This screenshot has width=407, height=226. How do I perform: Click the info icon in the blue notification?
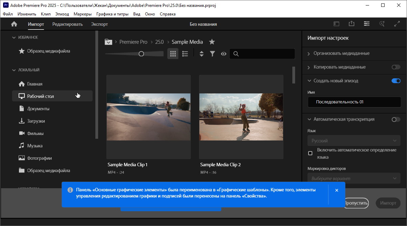point(70,190)
